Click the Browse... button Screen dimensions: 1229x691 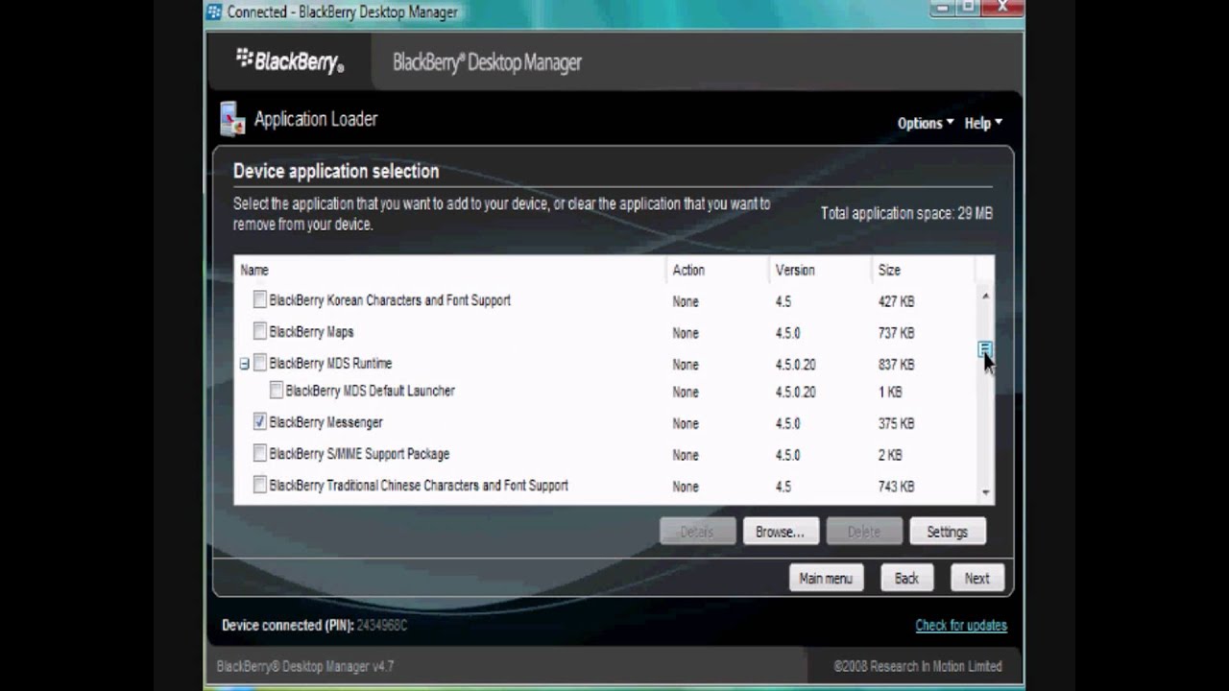coord(780,532)
